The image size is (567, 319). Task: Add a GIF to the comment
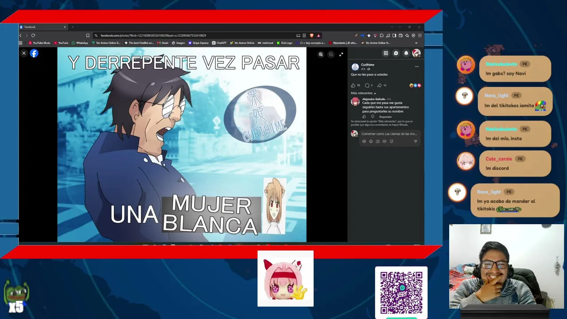pyautogui.click(x=384, y=141)
